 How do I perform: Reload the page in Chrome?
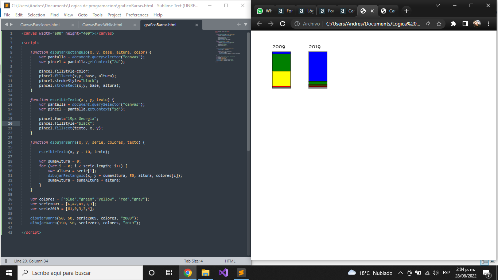point(283,24)
